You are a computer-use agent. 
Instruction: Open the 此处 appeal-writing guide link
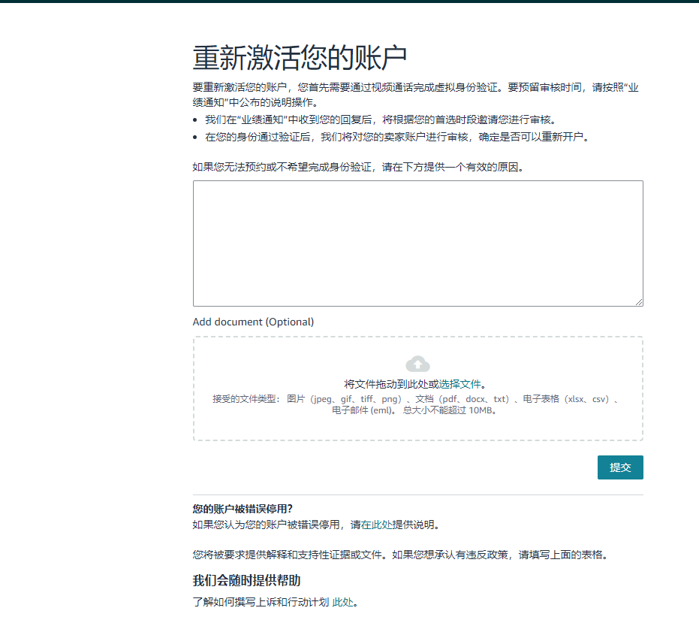tap(343, 603)
